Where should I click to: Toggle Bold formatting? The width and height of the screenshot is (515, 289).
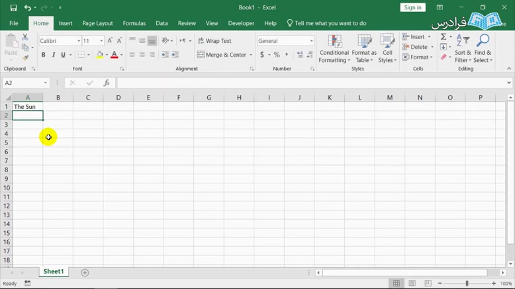click(44, 55)
